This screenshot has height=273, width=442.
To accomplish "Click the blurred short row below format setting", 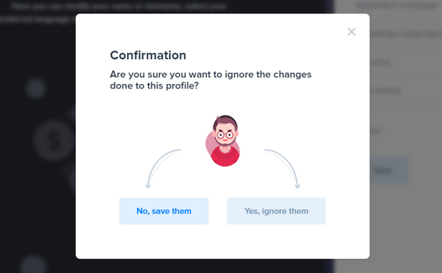I will 375,131.
